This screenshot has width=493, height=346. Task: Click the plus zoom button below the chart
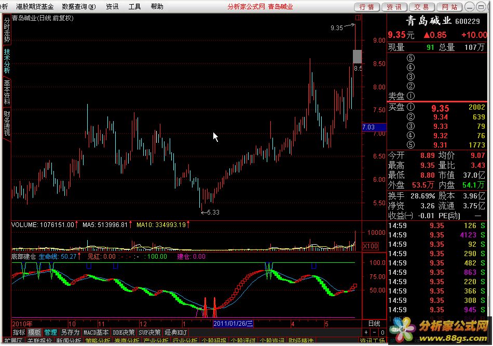pos(366,332)
